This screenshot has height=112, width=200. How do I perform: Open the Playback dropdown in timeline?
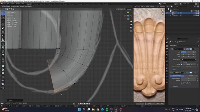click(x=8, y=104)
